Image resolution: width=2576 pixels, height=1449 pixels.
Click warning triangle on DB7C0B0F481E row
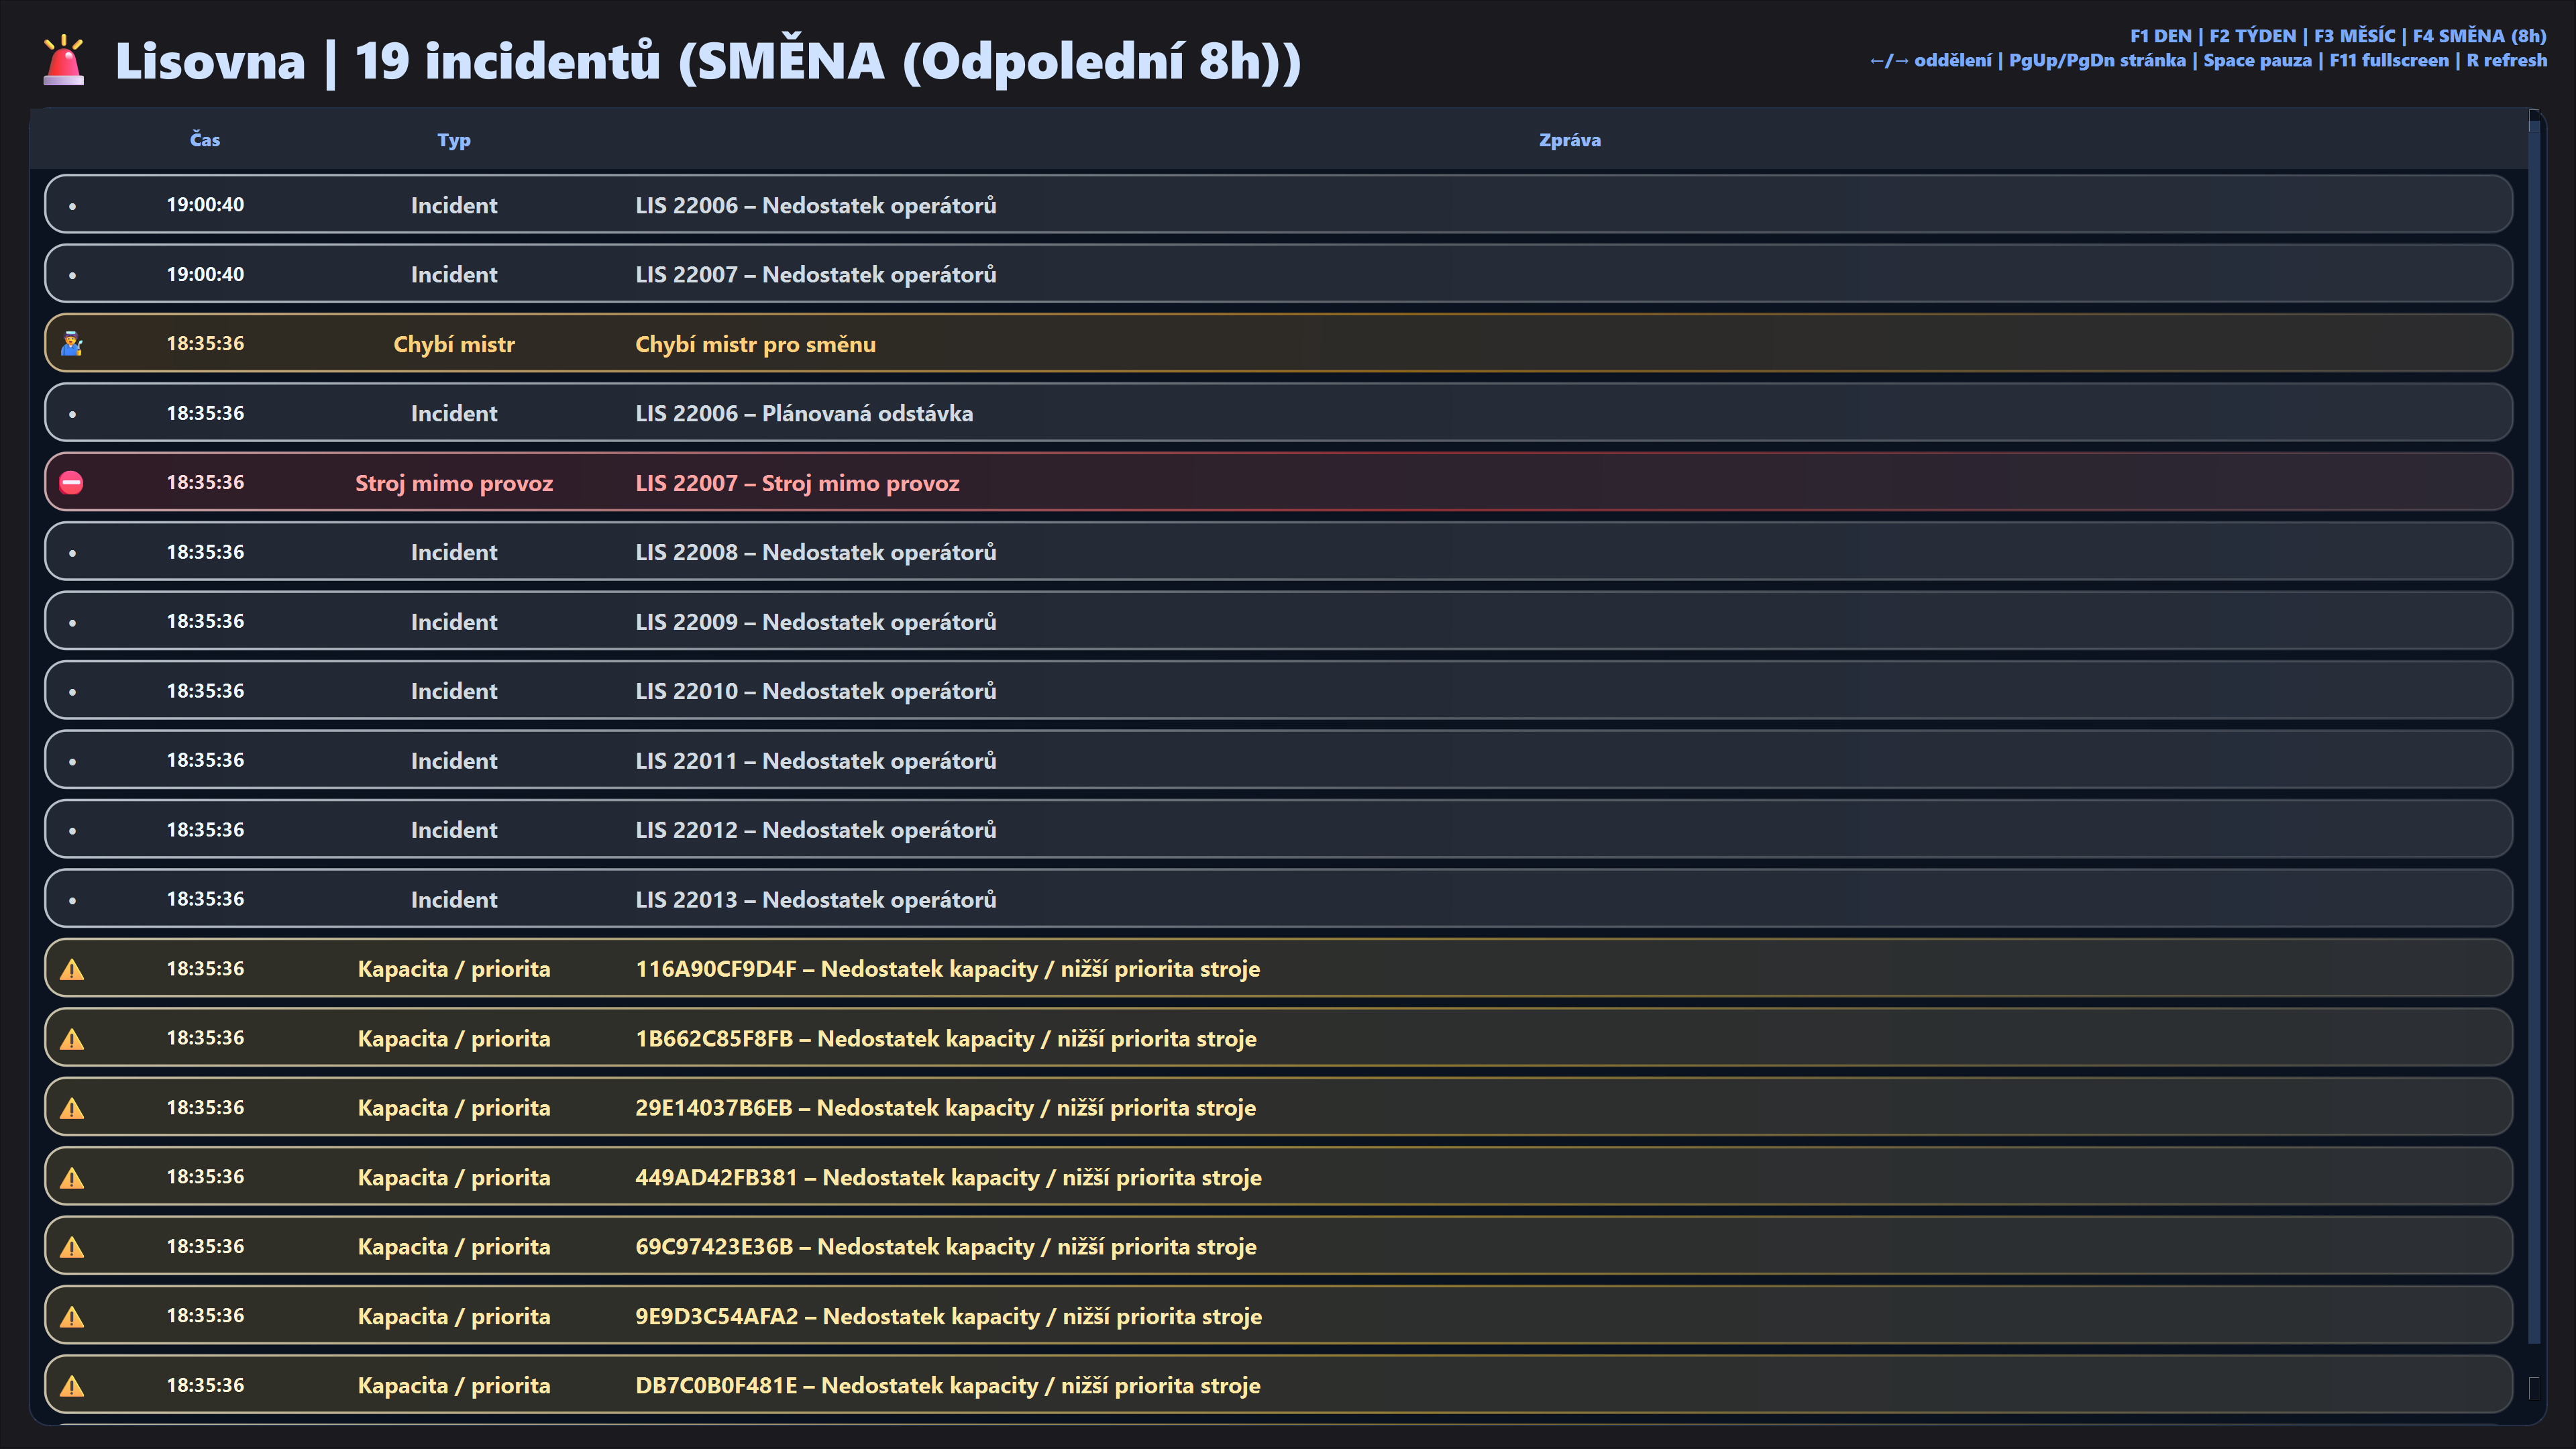click(72, 1386)
